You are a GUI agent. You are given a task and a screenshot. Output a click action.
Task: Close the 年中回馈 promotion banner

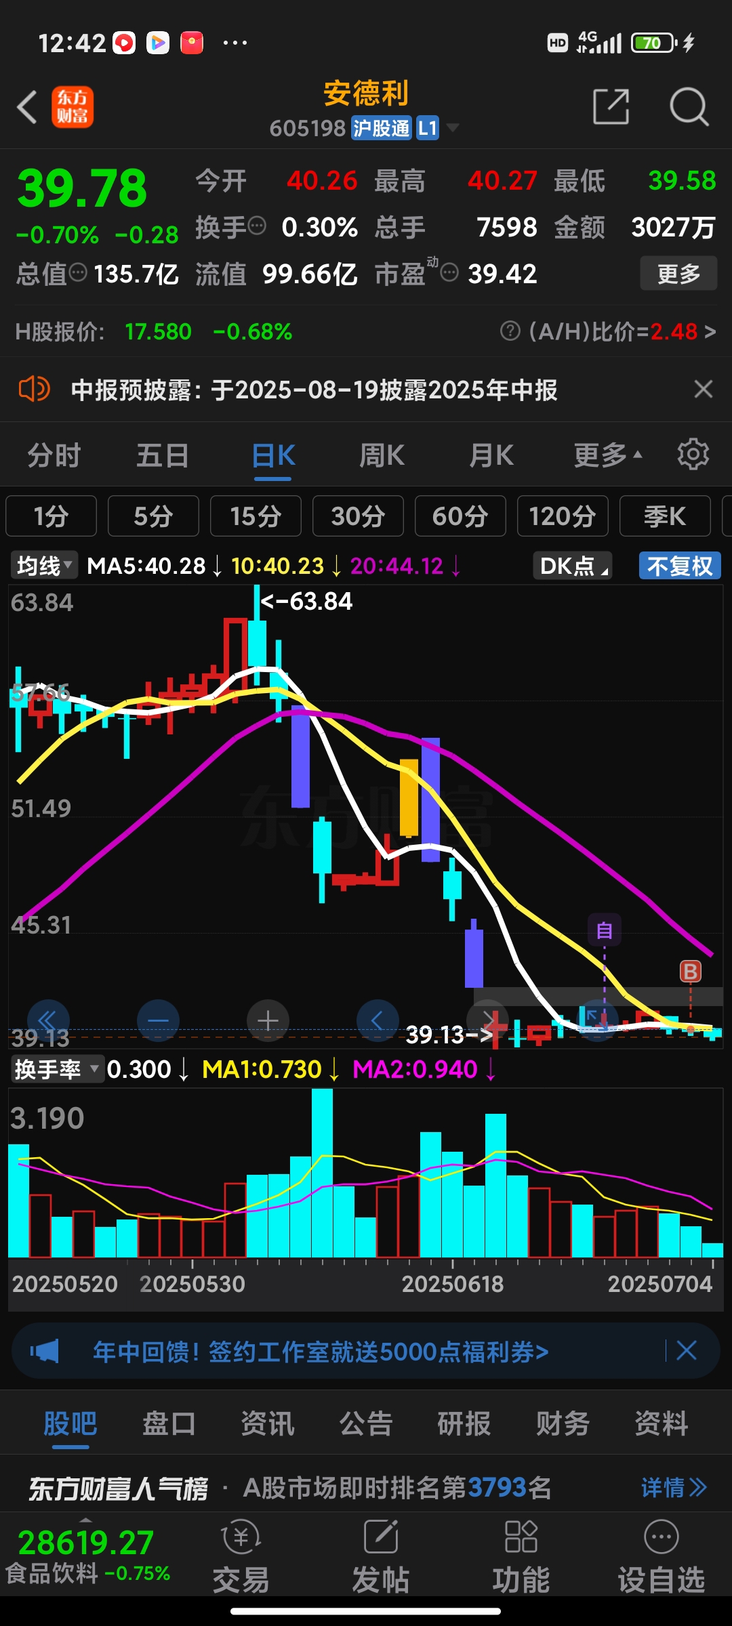coord(687,1351)
